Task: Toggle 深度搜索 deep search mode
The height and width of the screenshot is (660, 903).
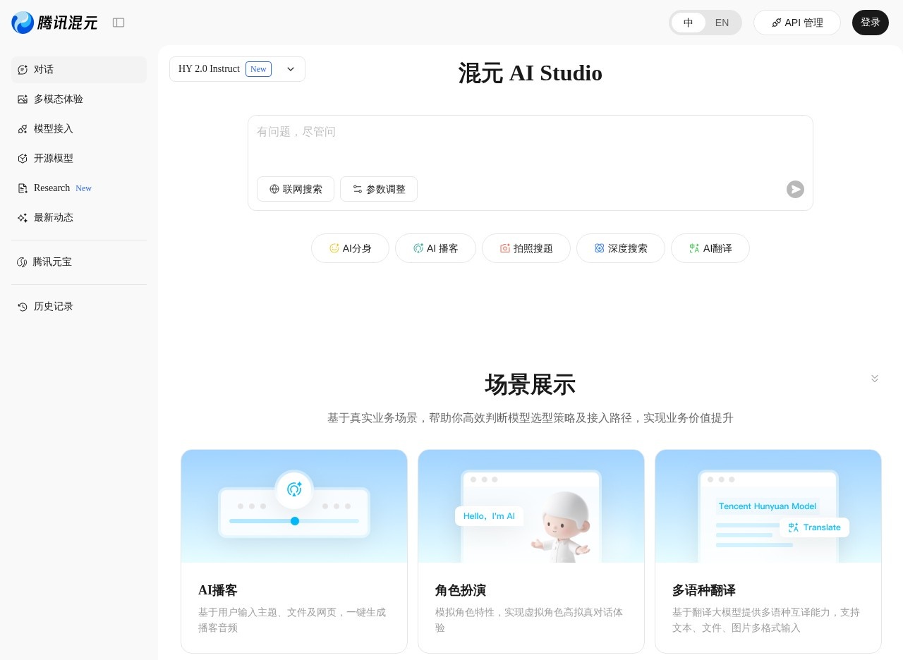Action: tap(620, 248)
